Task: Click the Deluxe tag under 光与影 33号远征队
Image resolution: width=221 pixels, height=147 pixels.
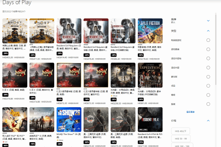Action: 114,96
